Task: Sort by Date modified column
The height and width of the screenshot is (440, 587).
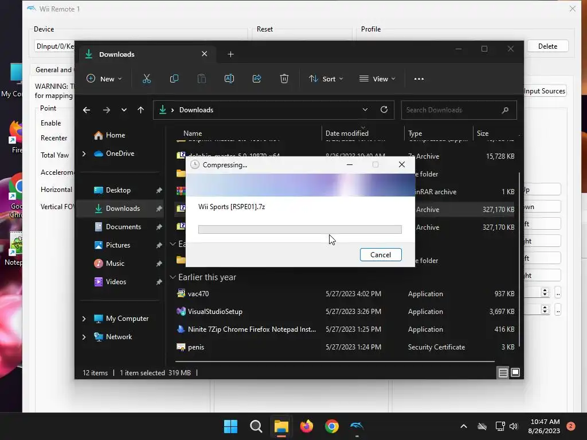Action: click(x=347, y=133)
